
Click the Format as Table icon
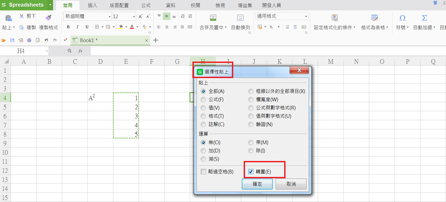click(375, 18)
